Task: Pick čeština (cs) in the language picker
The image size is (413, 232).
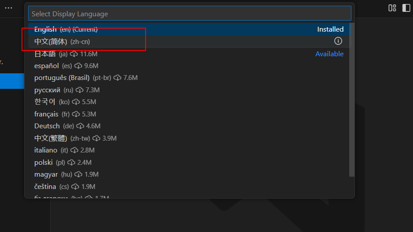Action: coord(45,186)
